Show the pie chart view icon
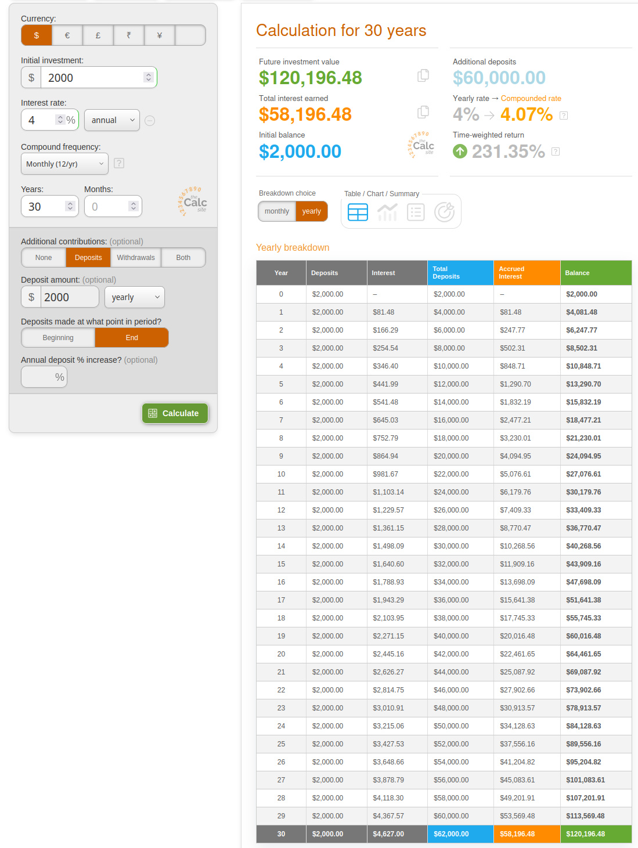The width and height of the screenshot is (638, 848). [445, 212]
